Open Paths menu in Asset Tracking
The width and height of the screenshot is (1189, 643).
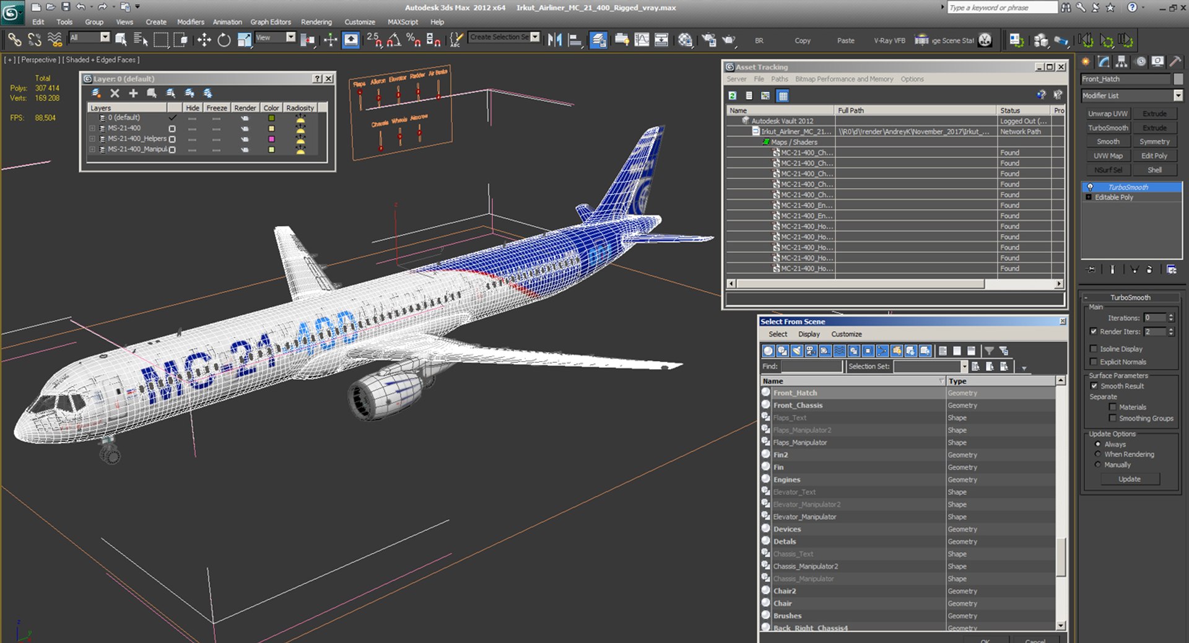coord(779,79)
